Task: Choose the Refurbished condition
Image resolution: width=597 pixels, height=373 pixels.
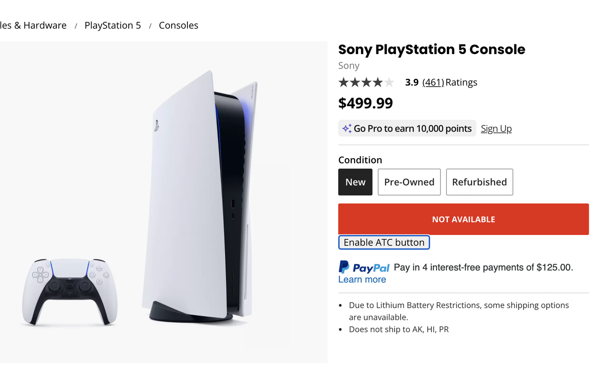Action: point(479,182)
